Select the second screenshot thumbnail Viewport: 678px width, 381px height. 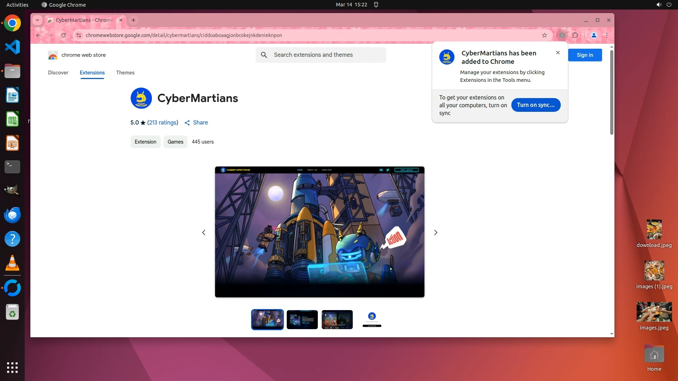click(302, 320)
